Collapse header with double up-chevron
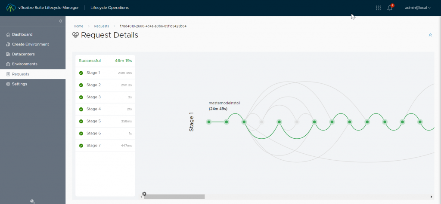The height and width of the screenshot is (204, 441). coord(430,35)
